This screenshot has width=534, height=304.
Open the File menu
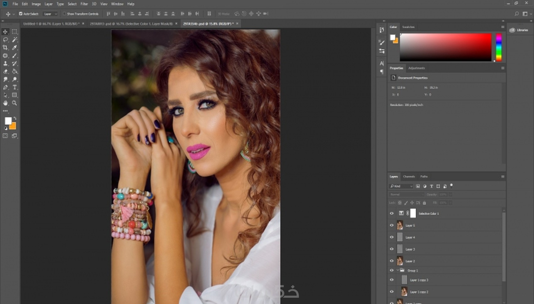coord(15,4)
